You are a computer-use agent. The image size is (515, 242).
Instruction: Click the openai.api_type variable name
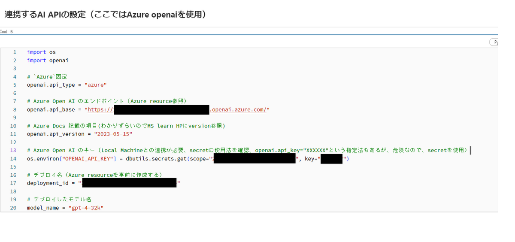pos(51,85)
